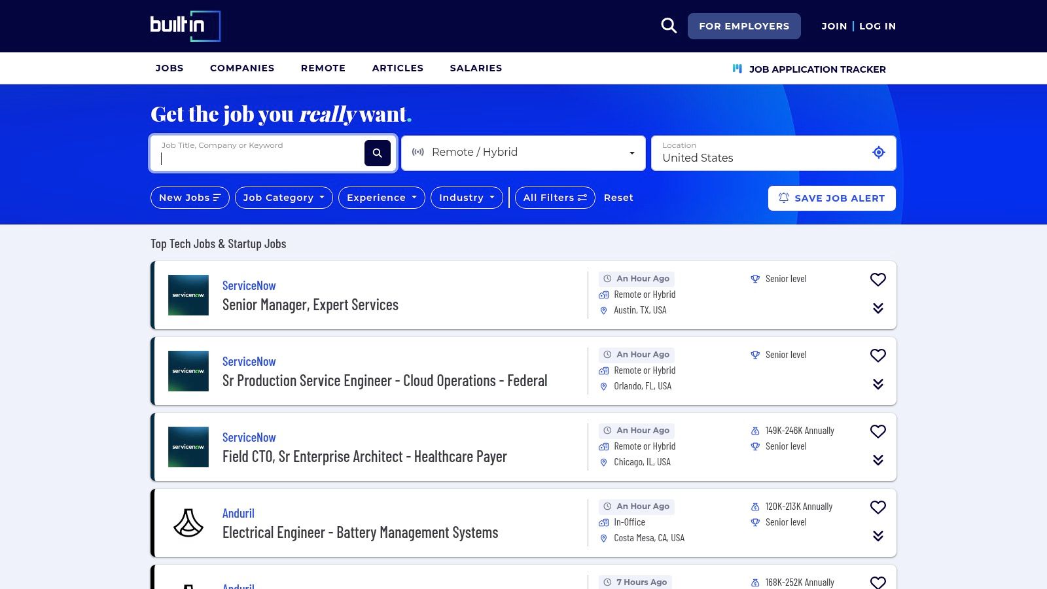
Task: Open the Experience filter dropdown
Action: pyautogui.click(x=382, y=198)
